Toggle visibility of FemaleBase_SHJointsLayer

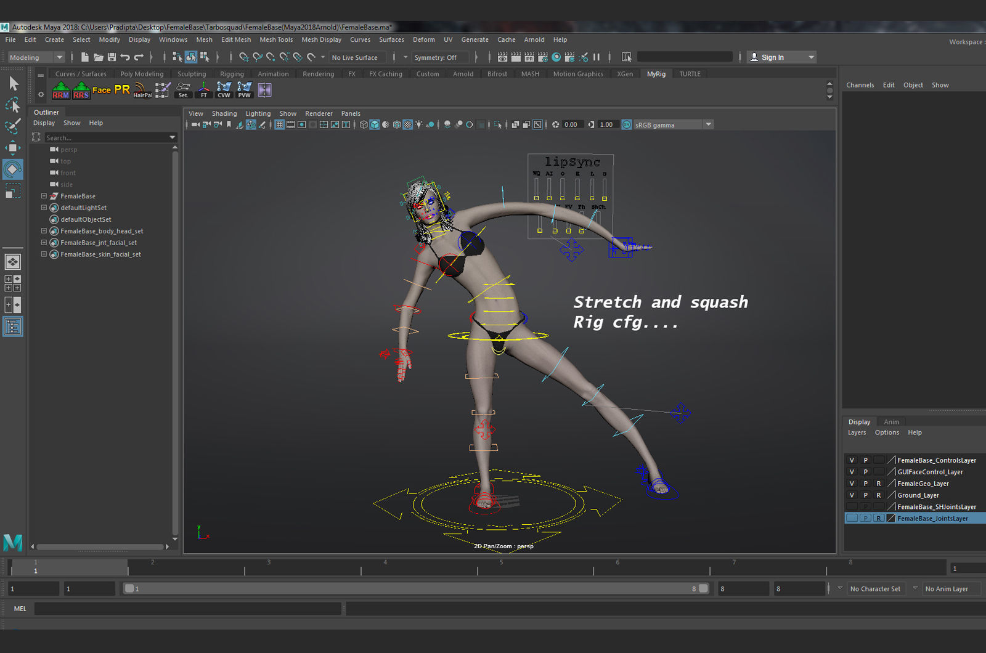(x=852, y=507)
